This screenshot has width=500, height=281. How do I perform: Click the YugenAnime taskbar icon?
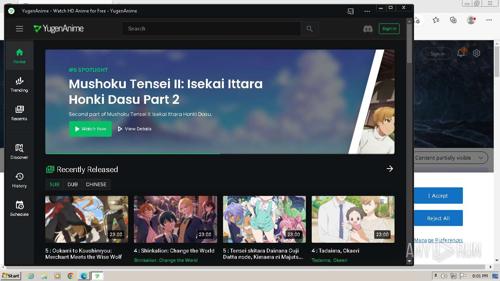coord(97,276)
